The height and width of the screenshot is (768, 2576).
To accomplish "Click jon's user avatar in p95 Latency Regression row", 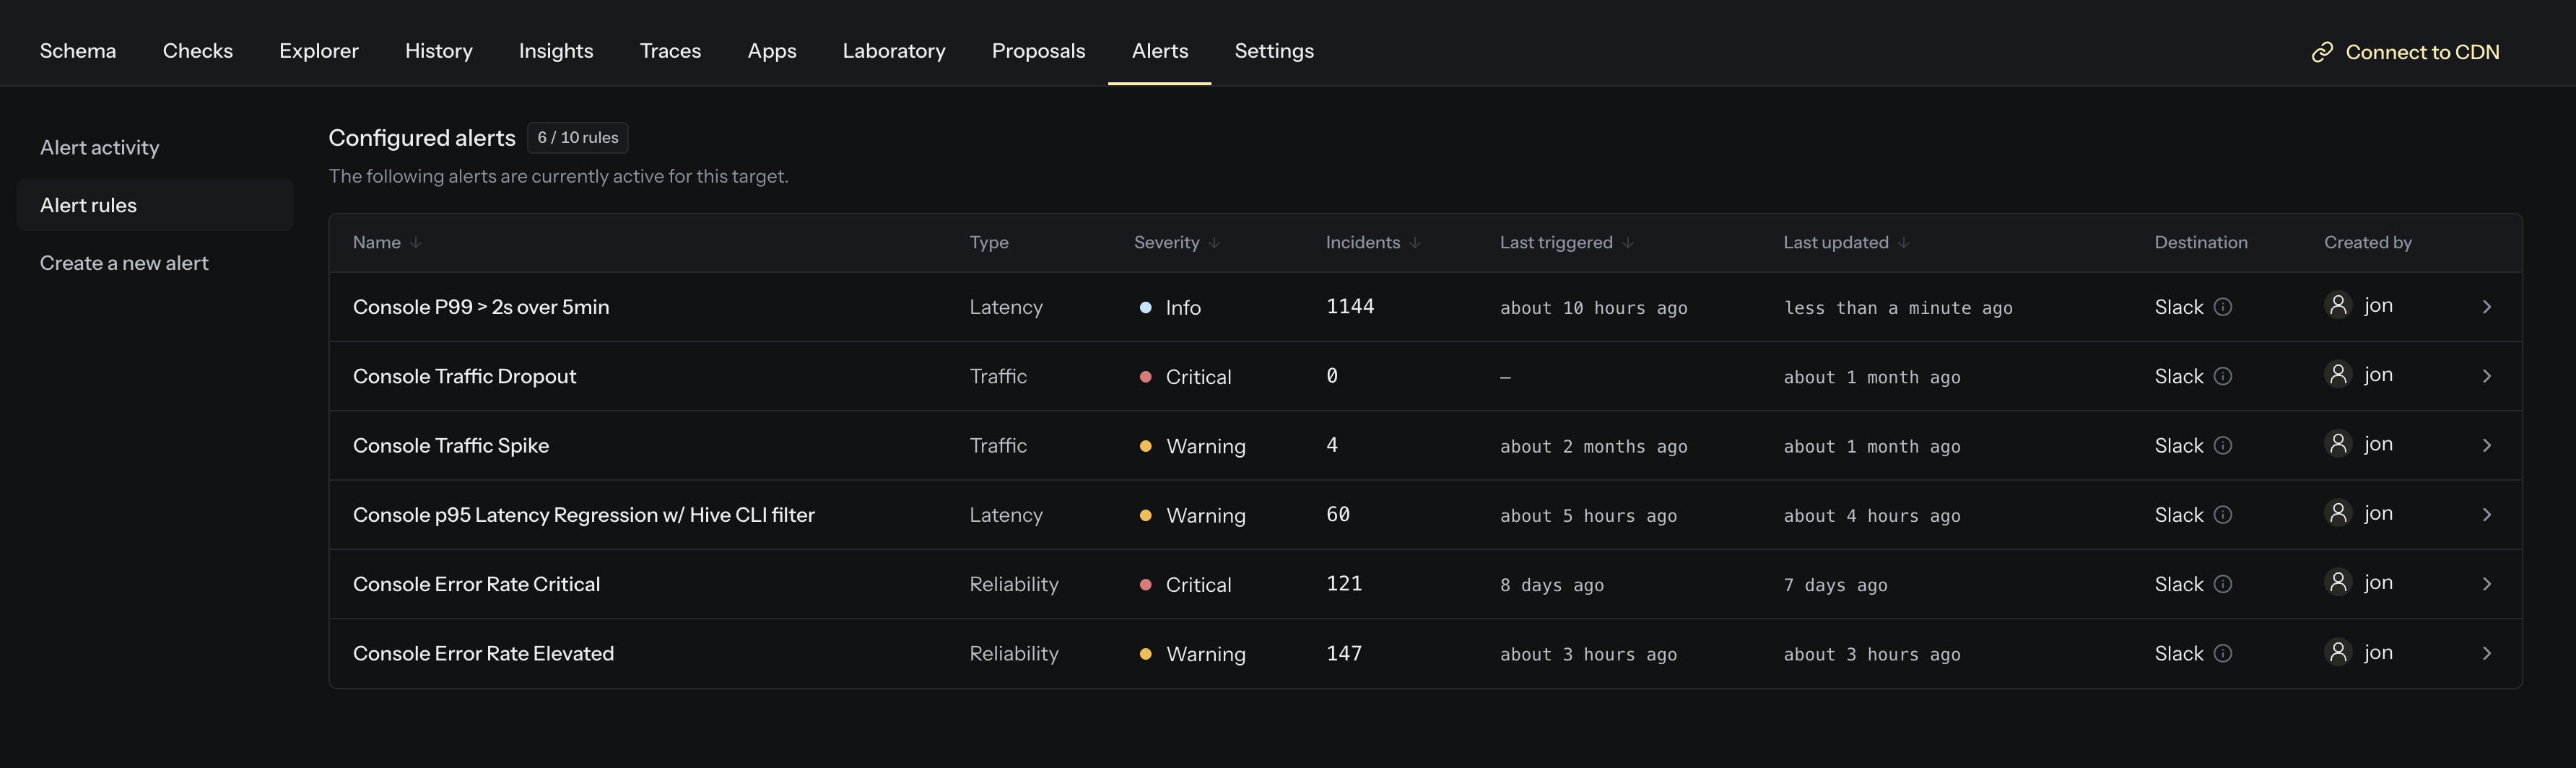I will [x=2338, y=513].
